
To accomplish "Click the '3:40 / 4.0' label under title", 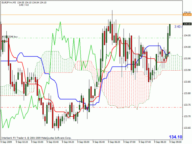I will [x=24, y=5].
